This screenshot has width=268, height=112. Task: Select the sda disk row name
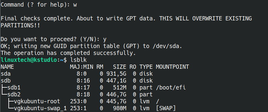(6, 74)
